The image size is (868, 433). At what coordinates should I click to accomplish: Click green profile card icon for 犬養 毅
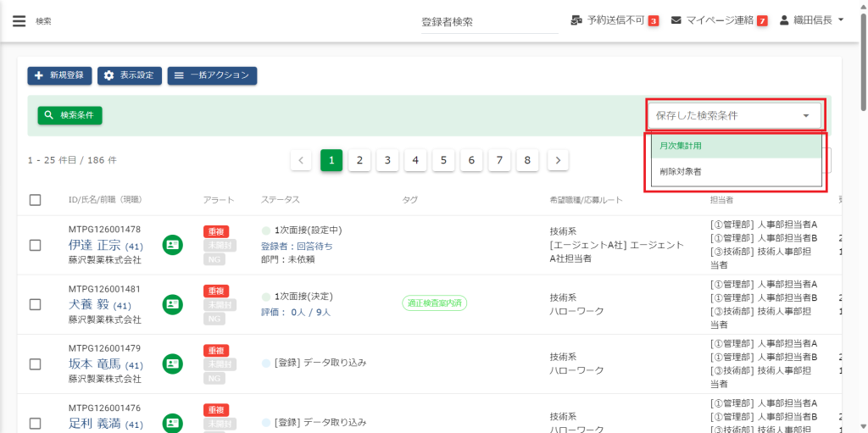click(173, 304)
